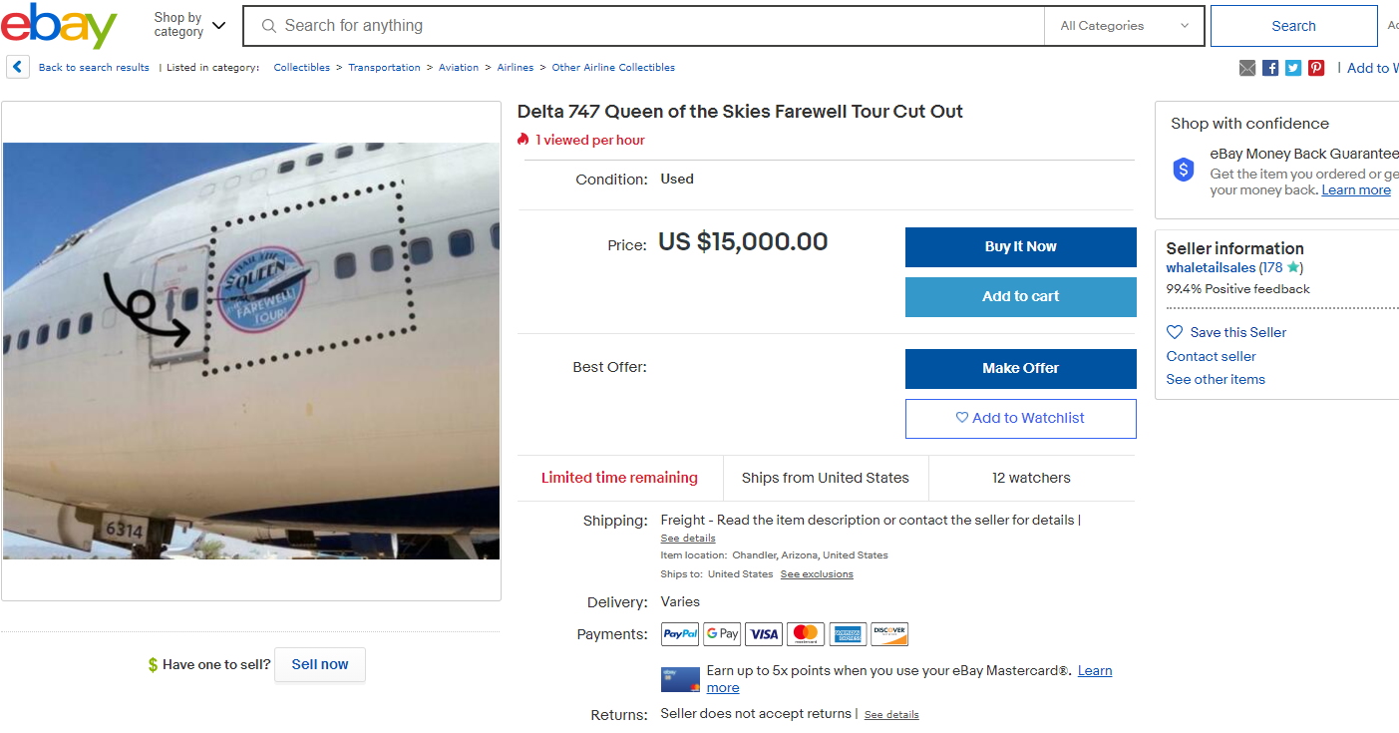Click the Visa payment icon
This screenshot has width=1399, height=733.
tap(763, 633)
